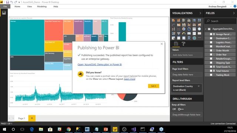Open the Help ribbon tab
The image size is (237, 133).
point(56,7)
